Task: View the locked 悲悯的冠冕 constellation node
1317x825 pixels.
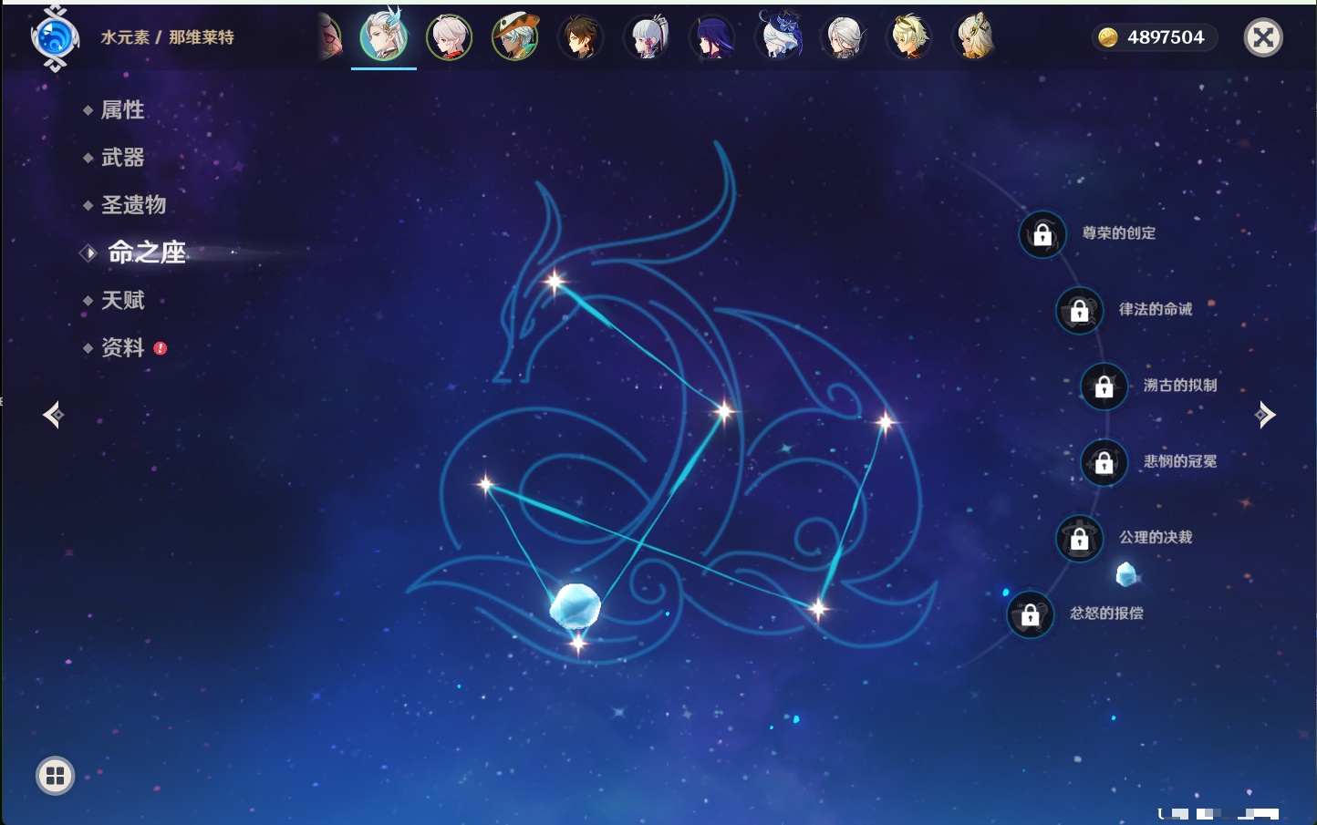Action: pyautogui.click(x=1104, y=462)
